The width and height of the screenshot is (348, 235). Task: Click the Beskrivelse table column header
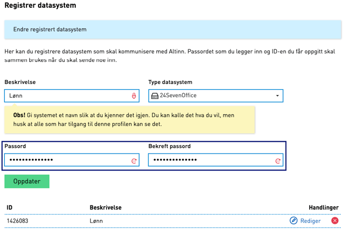[105, 208]
